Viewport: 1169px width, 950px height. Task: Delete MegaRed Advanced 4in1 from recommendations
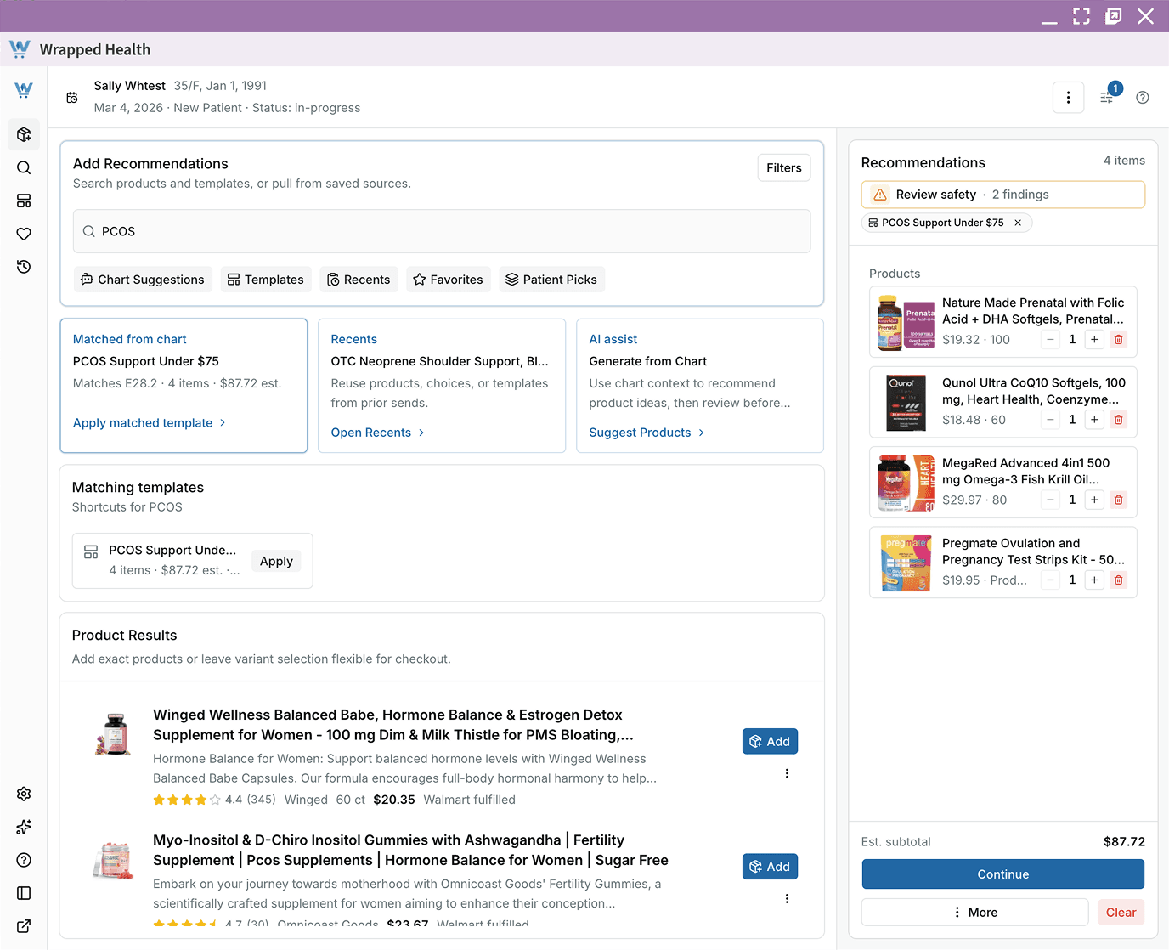point(1119,500)
